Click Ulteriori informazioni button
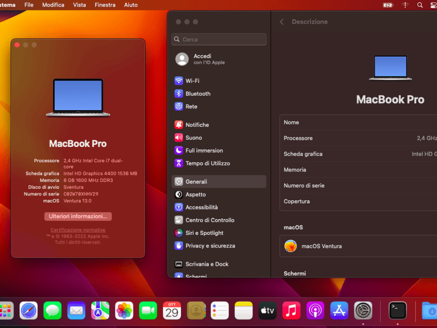 click(x=78, y=216)
